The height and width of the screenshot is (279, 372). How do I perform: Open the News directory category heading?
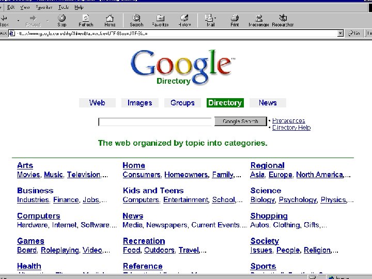click(133, 215)
